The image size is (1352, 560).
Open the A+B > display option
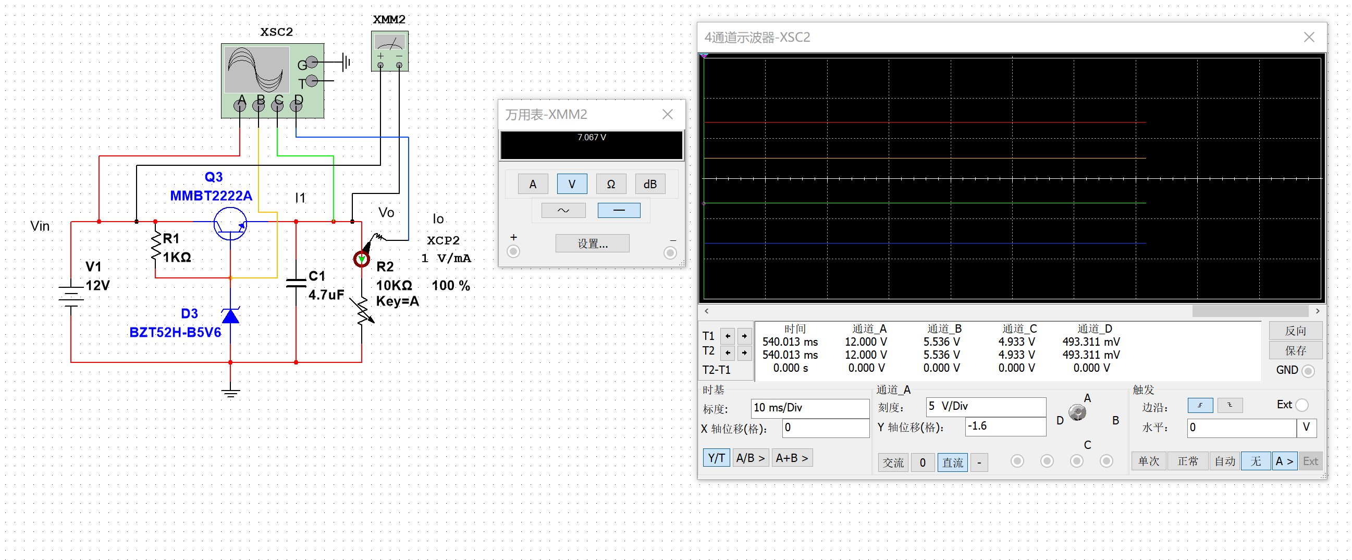point(792,458)
